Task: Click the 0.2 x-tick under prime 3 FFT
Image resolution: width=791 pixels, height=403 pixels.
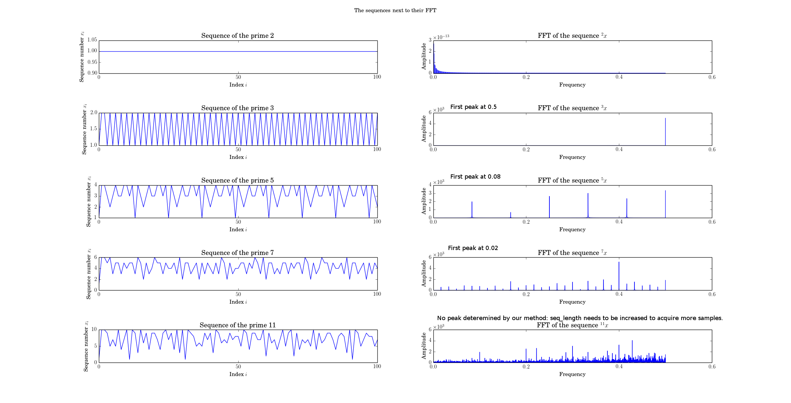Action: 526,149
